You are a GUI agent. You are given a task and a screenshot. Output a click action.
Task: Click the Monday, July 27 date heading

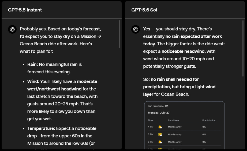(x=159, y=113)
